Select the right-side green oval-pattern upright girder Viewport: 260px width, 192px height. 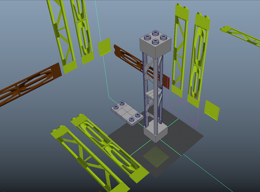pyautogui.click(x=199, y=60)
